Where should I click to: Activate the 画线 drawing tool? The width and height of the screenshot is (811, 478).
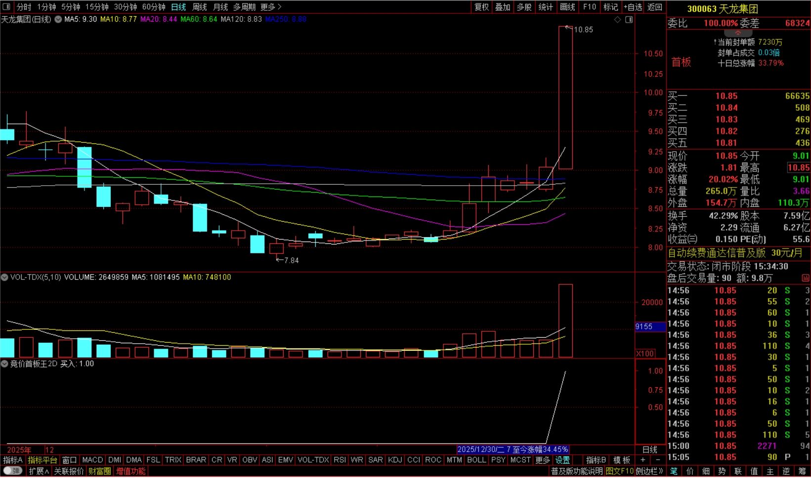tap(567, 7)
